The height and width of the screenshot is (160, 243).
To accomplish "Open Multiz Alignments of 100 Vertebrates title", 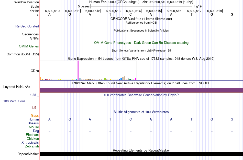I will click(x=141, y=112).
